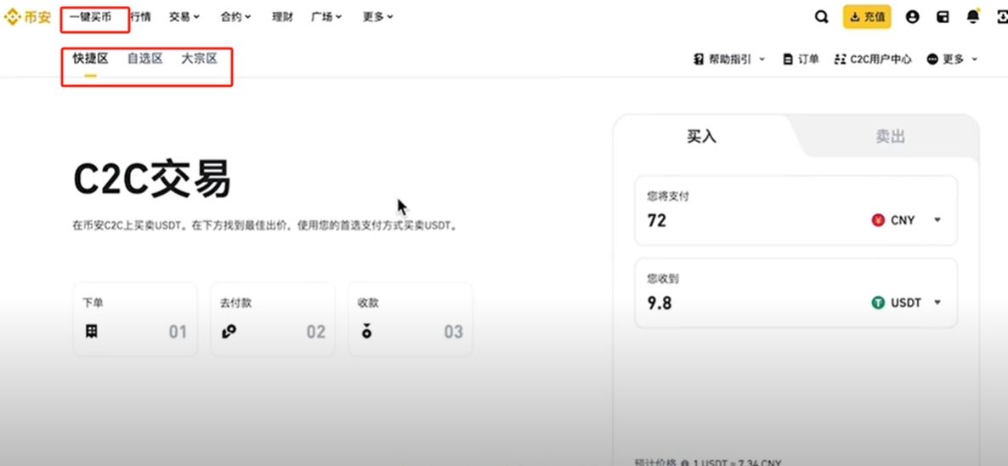The height and width of the screenshot is (466, 1008).
Task: Open the 合约 futures menu
Action: click(x=235, y=16)
